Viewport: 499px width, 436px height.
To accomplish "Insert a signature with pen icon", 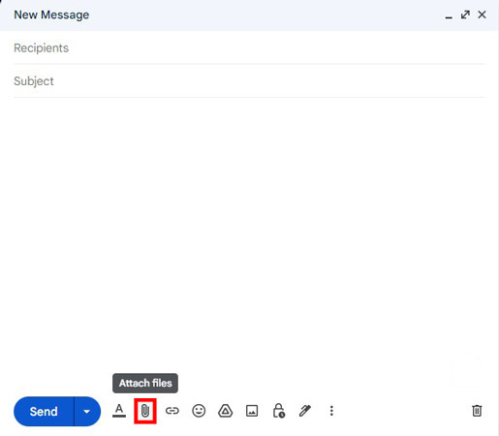I will 305,411.
